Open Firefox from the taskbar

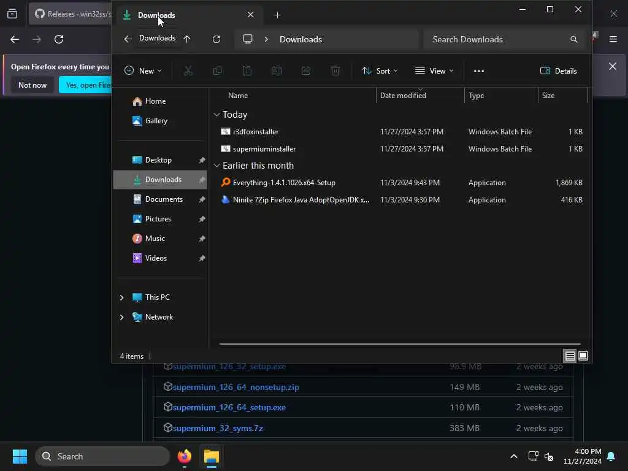(184, 456)
